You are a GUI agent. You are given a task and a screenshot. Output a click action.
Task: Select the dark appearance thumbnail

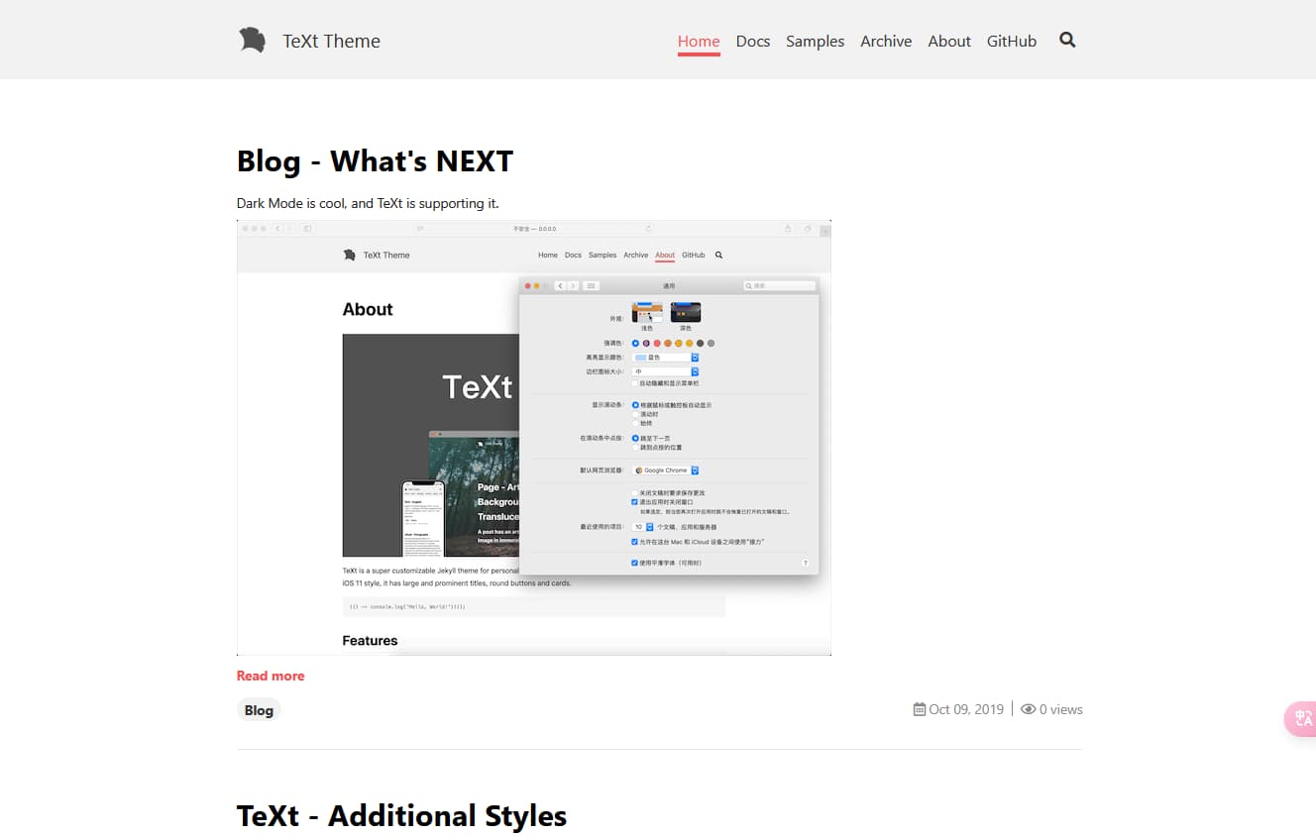click(685, 312)
